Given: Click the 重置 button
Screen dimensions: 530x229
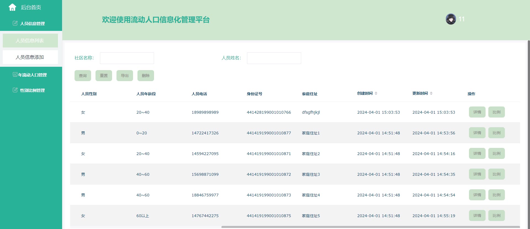Looking at the screenshot, I should (x=104, y=76).
